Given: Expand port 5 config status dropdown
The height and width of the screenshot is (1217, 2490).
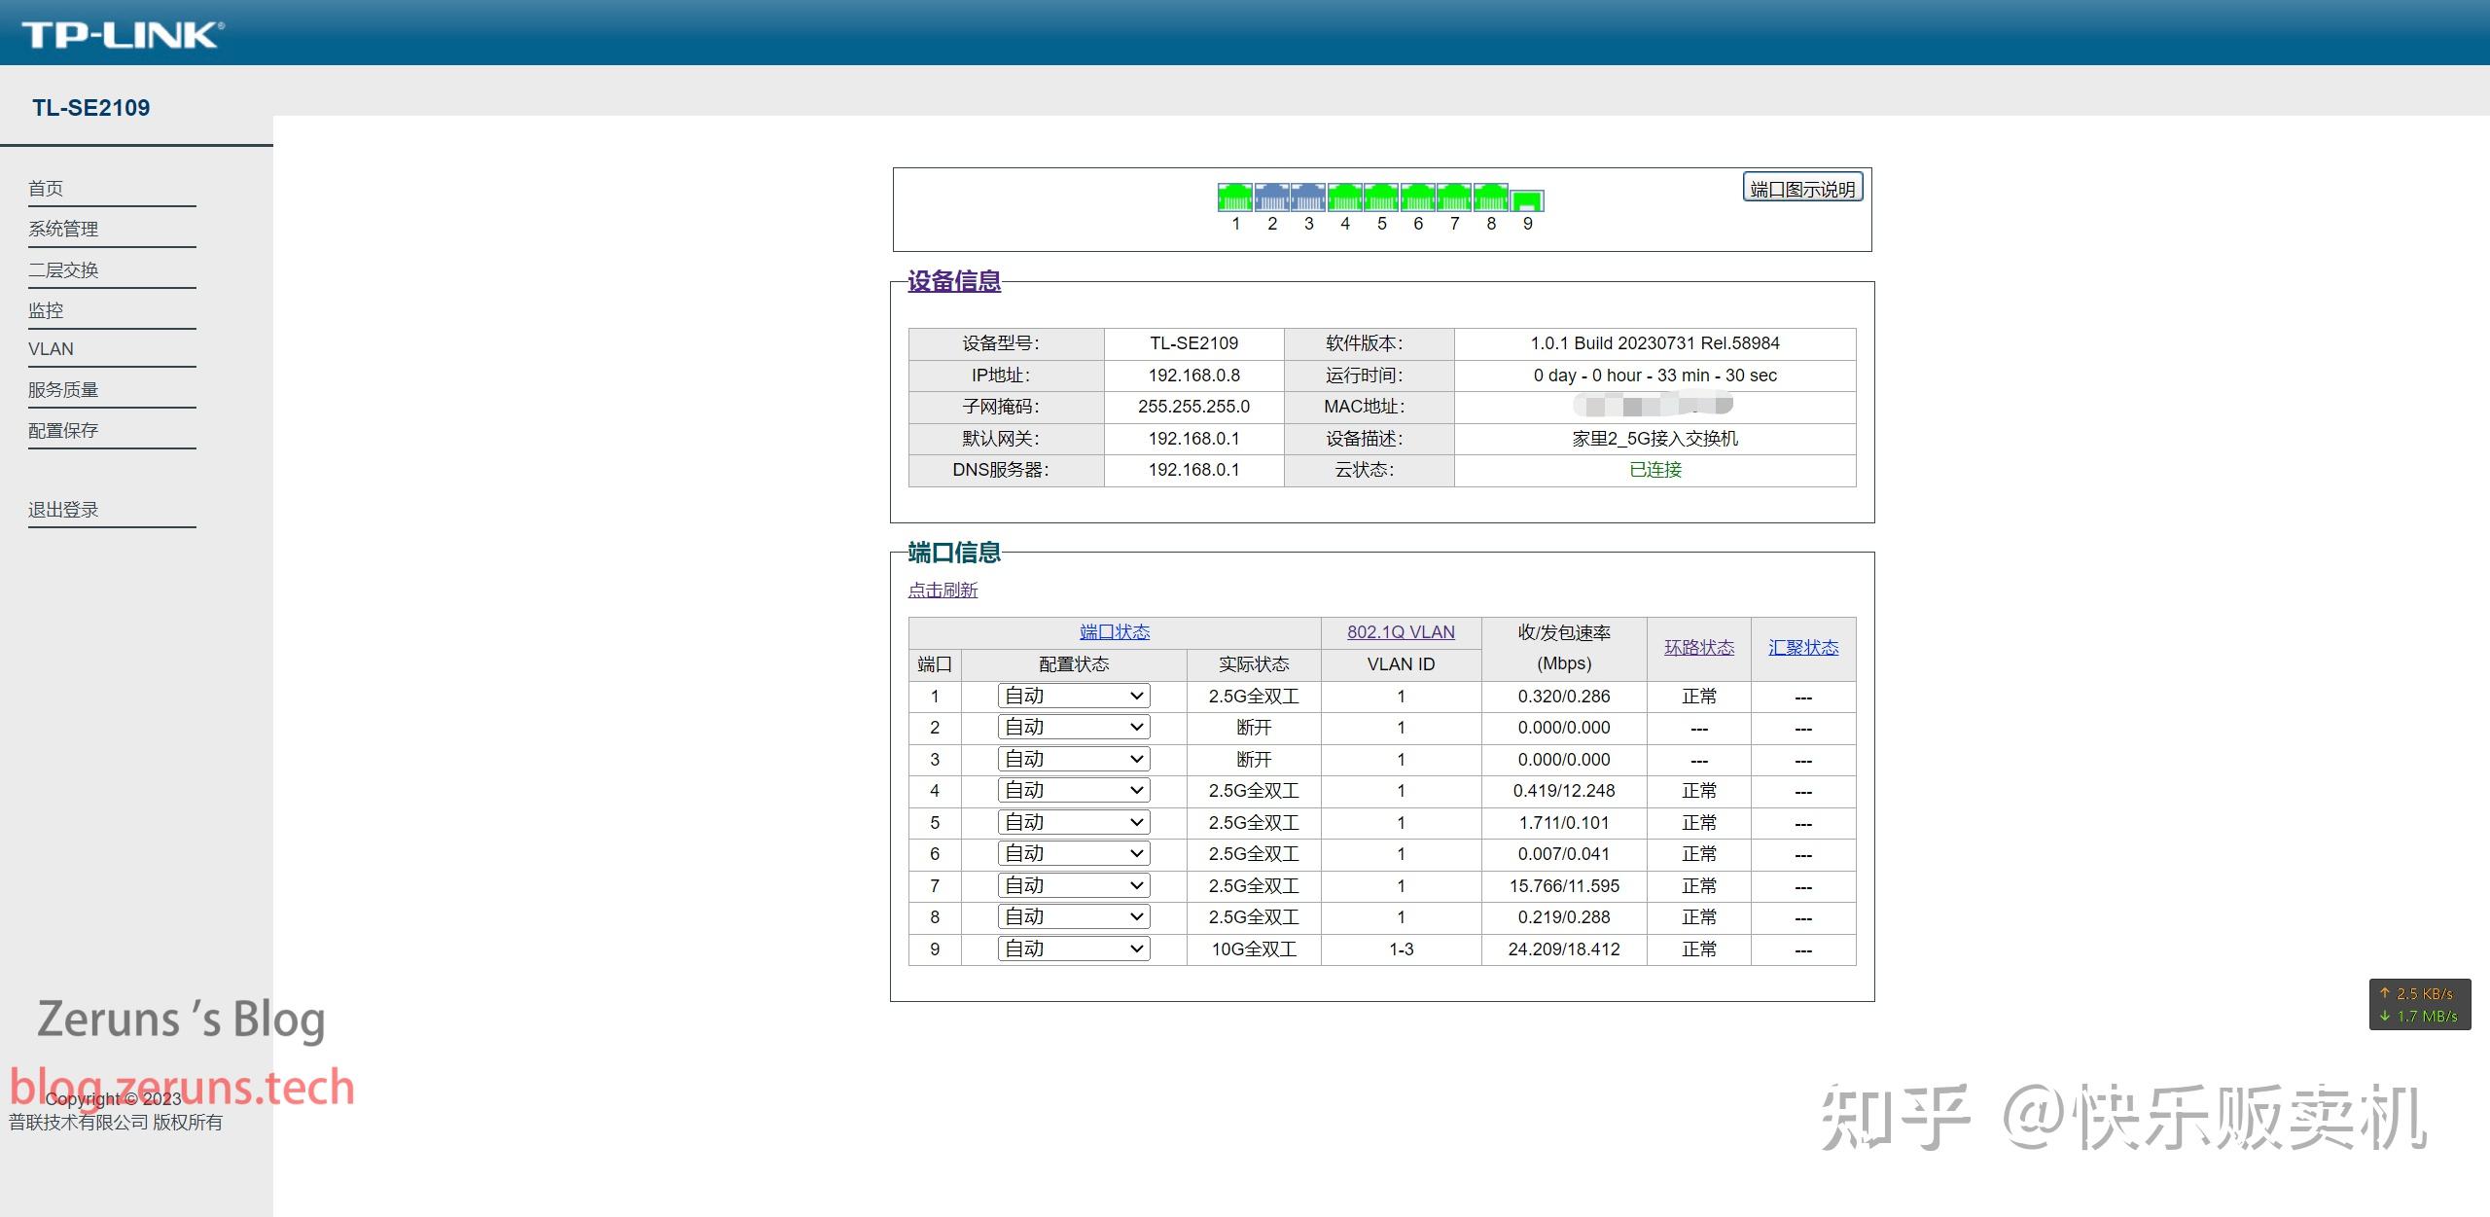Looking at the screenshot, I should (x=1073, y=822).
